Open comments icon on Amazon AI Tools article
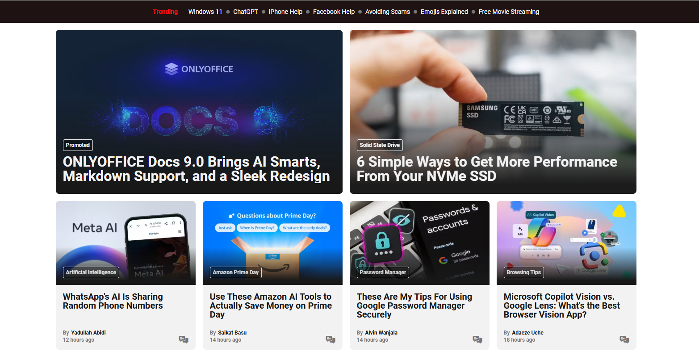This screenshot has width=699, height=360. coord(331,339)
